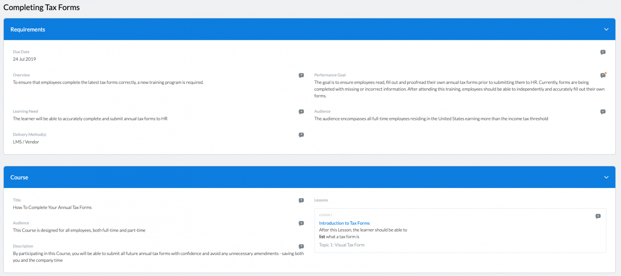Open the comment bubble on the Overview field
Viewport: 621px width, 276px height.
pyautogui.click(x=301, y=75)
